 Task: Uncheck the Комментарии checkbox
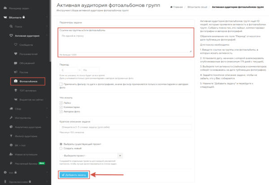tap(61, 107)
